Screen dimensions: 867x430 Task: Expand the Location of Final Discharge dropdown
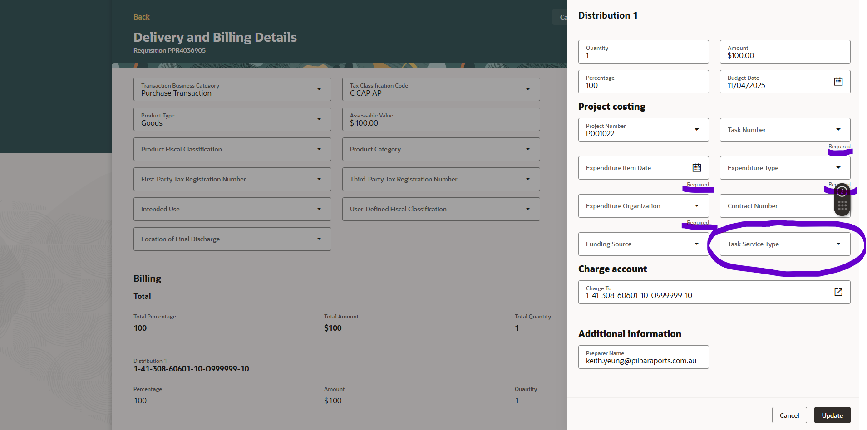pyautogui.click(x=319, y=239)
